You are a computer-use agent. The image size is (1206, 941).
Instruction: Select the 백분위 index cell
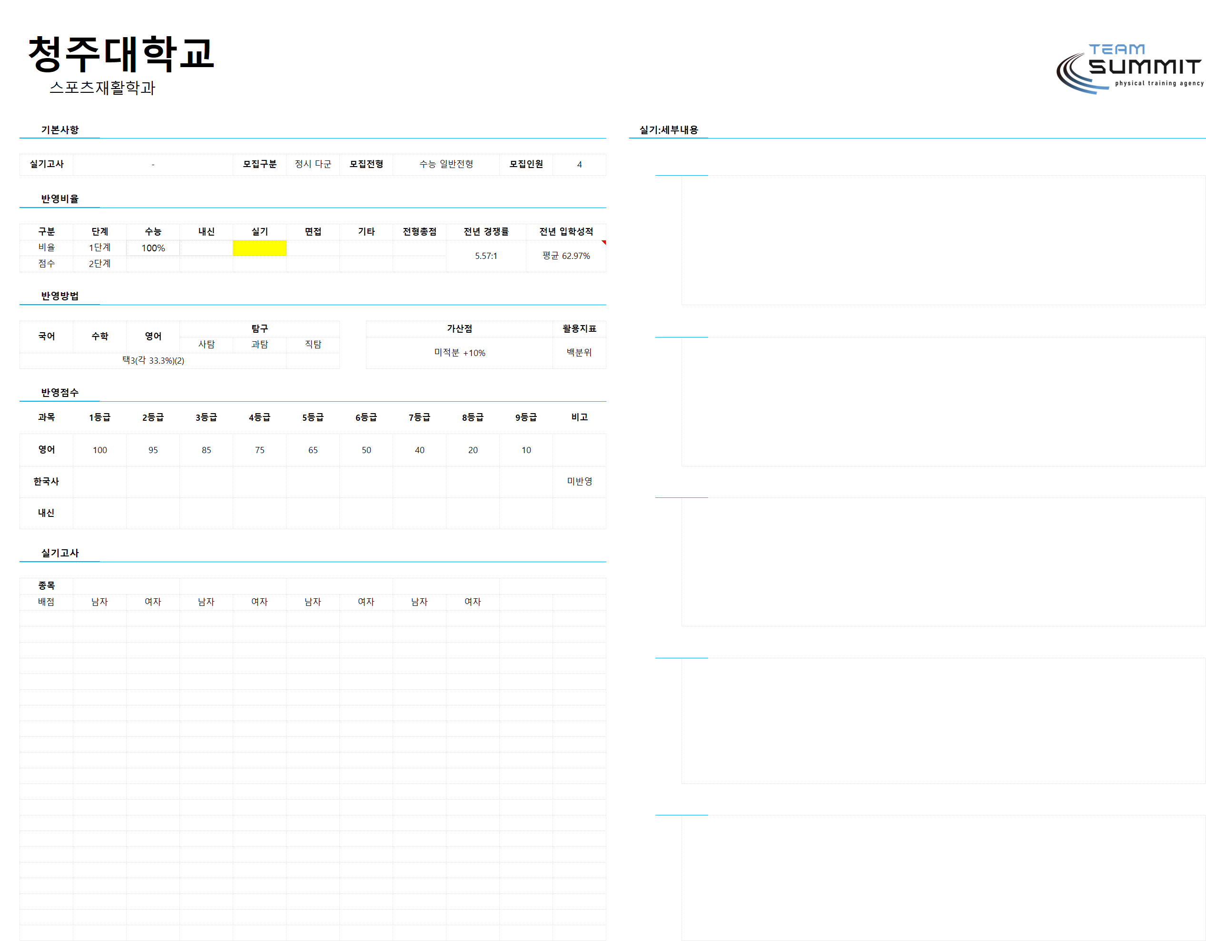tap(579, 352)
